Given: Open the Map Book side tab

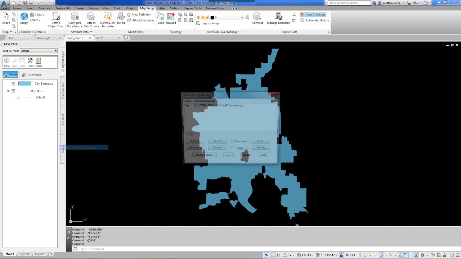Looking at the screenshot, I should pos(63,120).
